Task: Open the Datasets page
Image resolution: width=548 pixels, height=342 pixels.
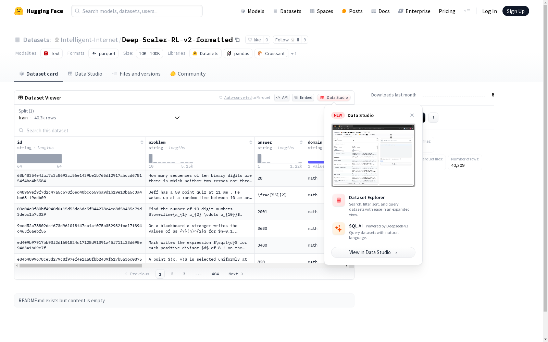Action: click(x=287, y=11)
